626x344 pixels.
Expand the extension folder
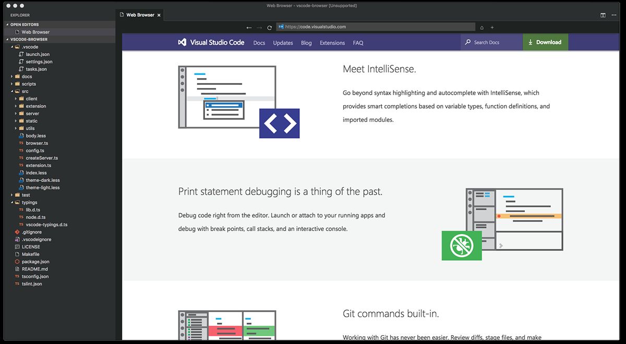(x=16, y=106)
